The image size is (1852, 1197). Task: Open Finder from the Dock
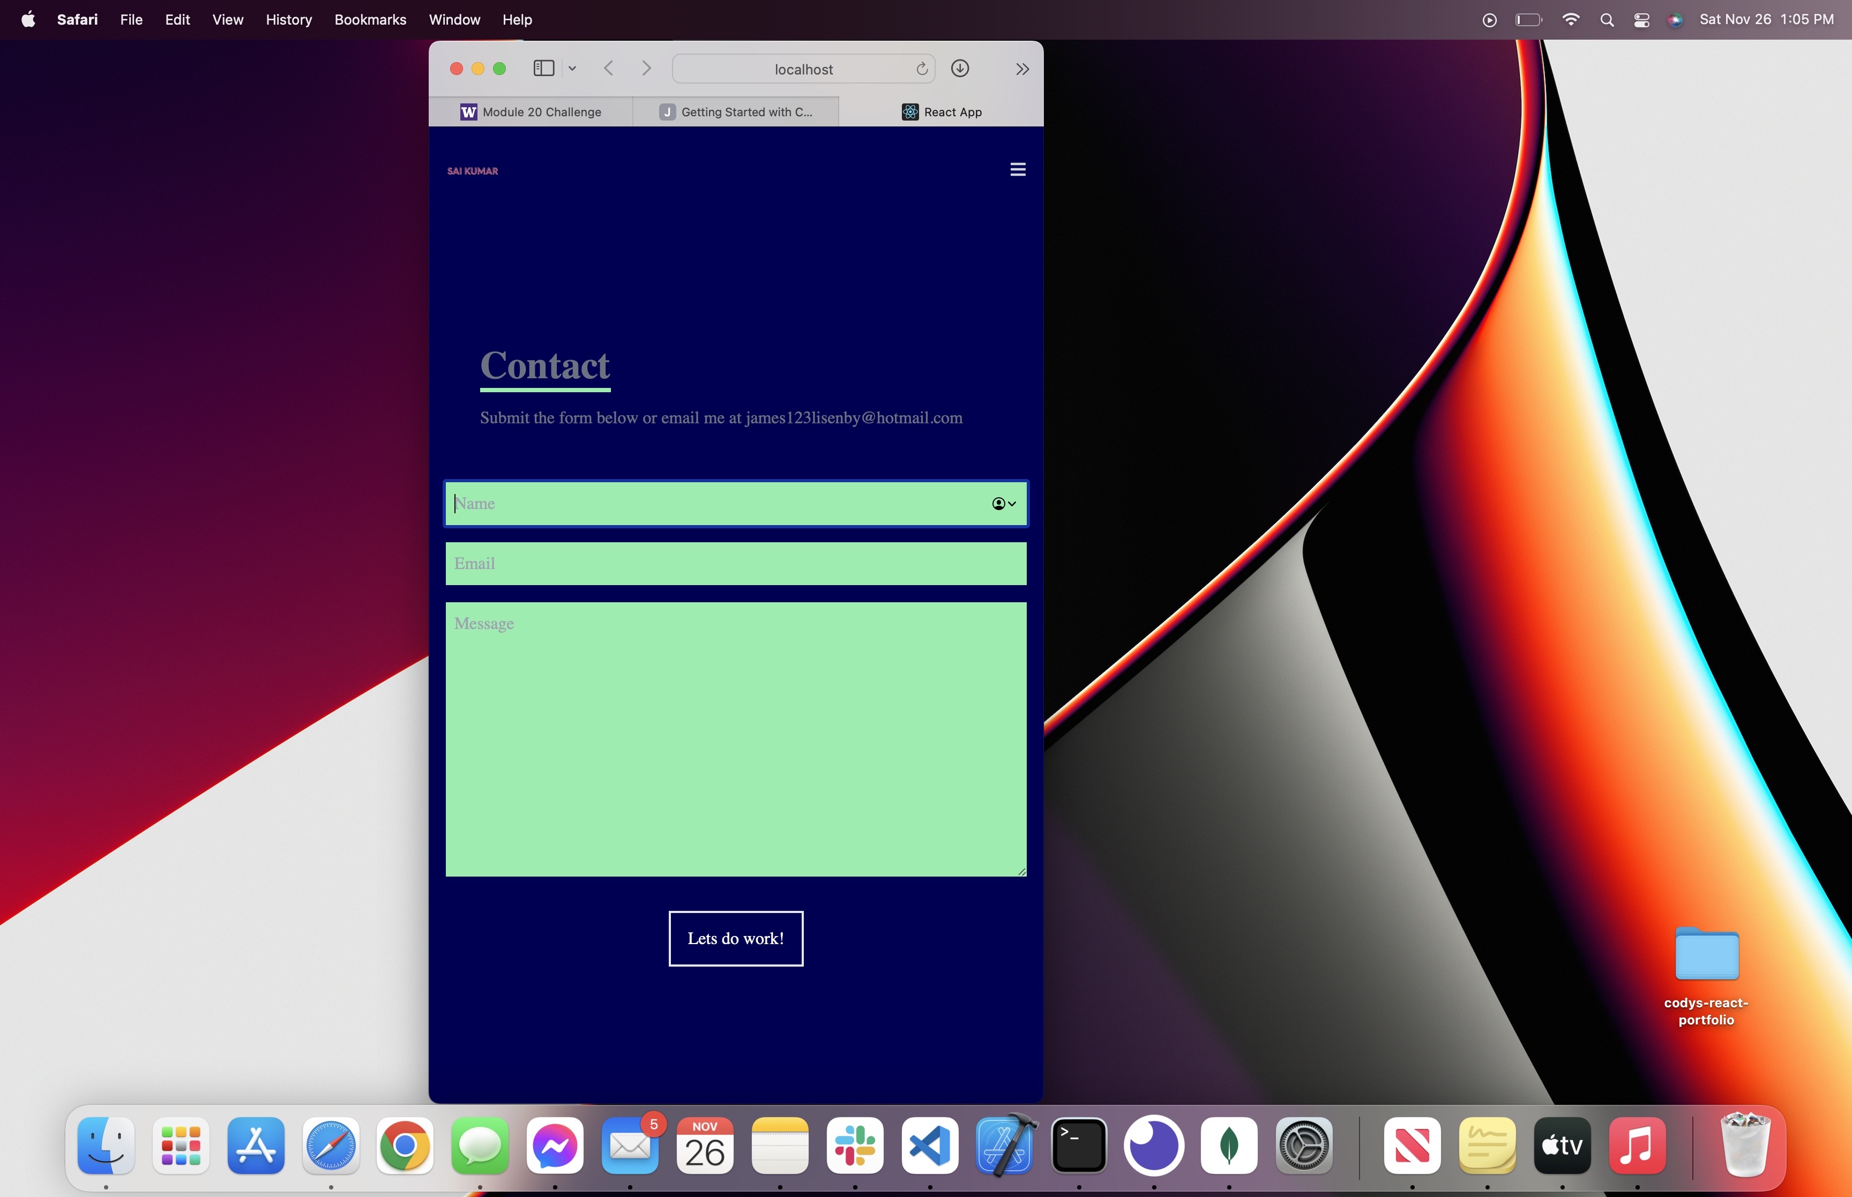(x=107, y=1146)
